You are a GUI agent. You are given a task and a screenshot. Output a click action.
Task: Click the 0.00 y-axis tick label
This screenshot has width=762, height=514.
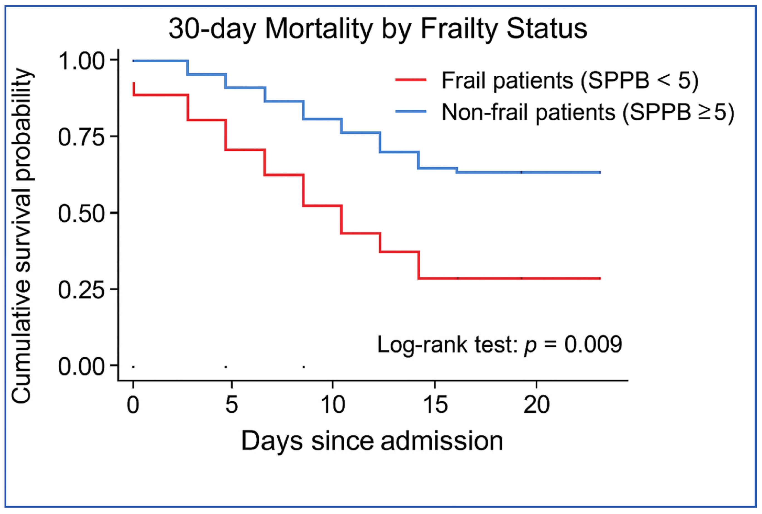pyautogui.click(x=81, y=366)
